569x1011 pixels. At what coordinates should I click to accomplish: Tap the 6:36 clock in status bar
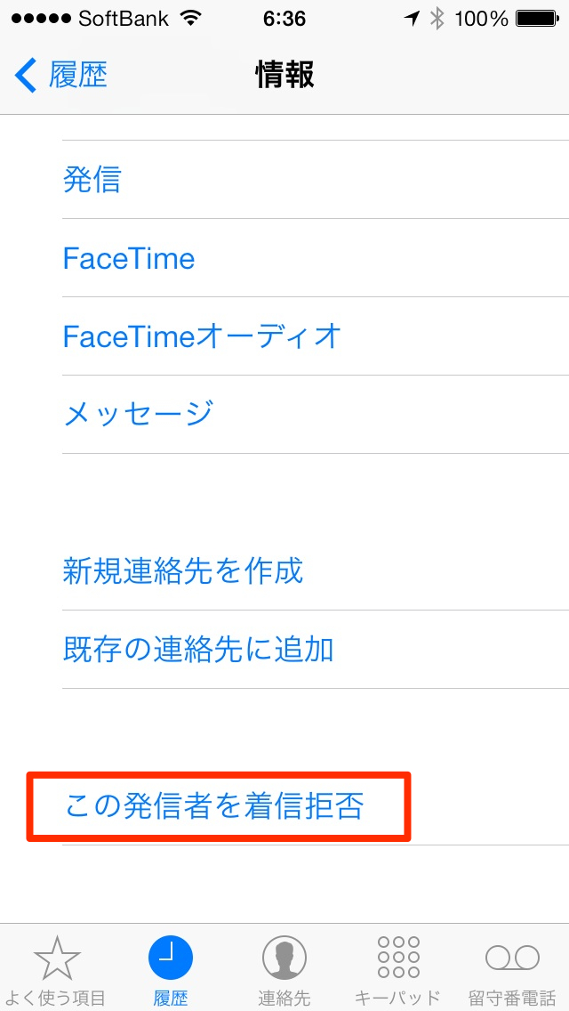click(x=284, y=19)
